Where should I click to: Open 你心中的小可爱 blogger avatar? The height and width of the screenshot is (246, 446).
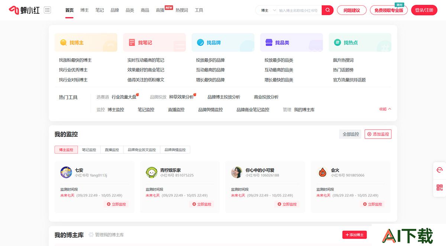[237, 172]
